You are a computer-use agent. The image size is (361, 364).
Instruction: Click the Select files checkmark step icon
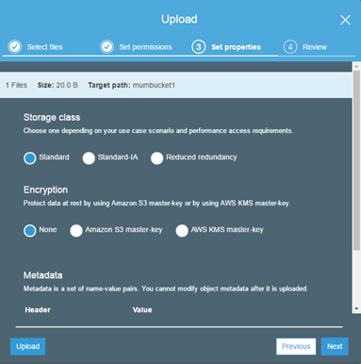15,47
